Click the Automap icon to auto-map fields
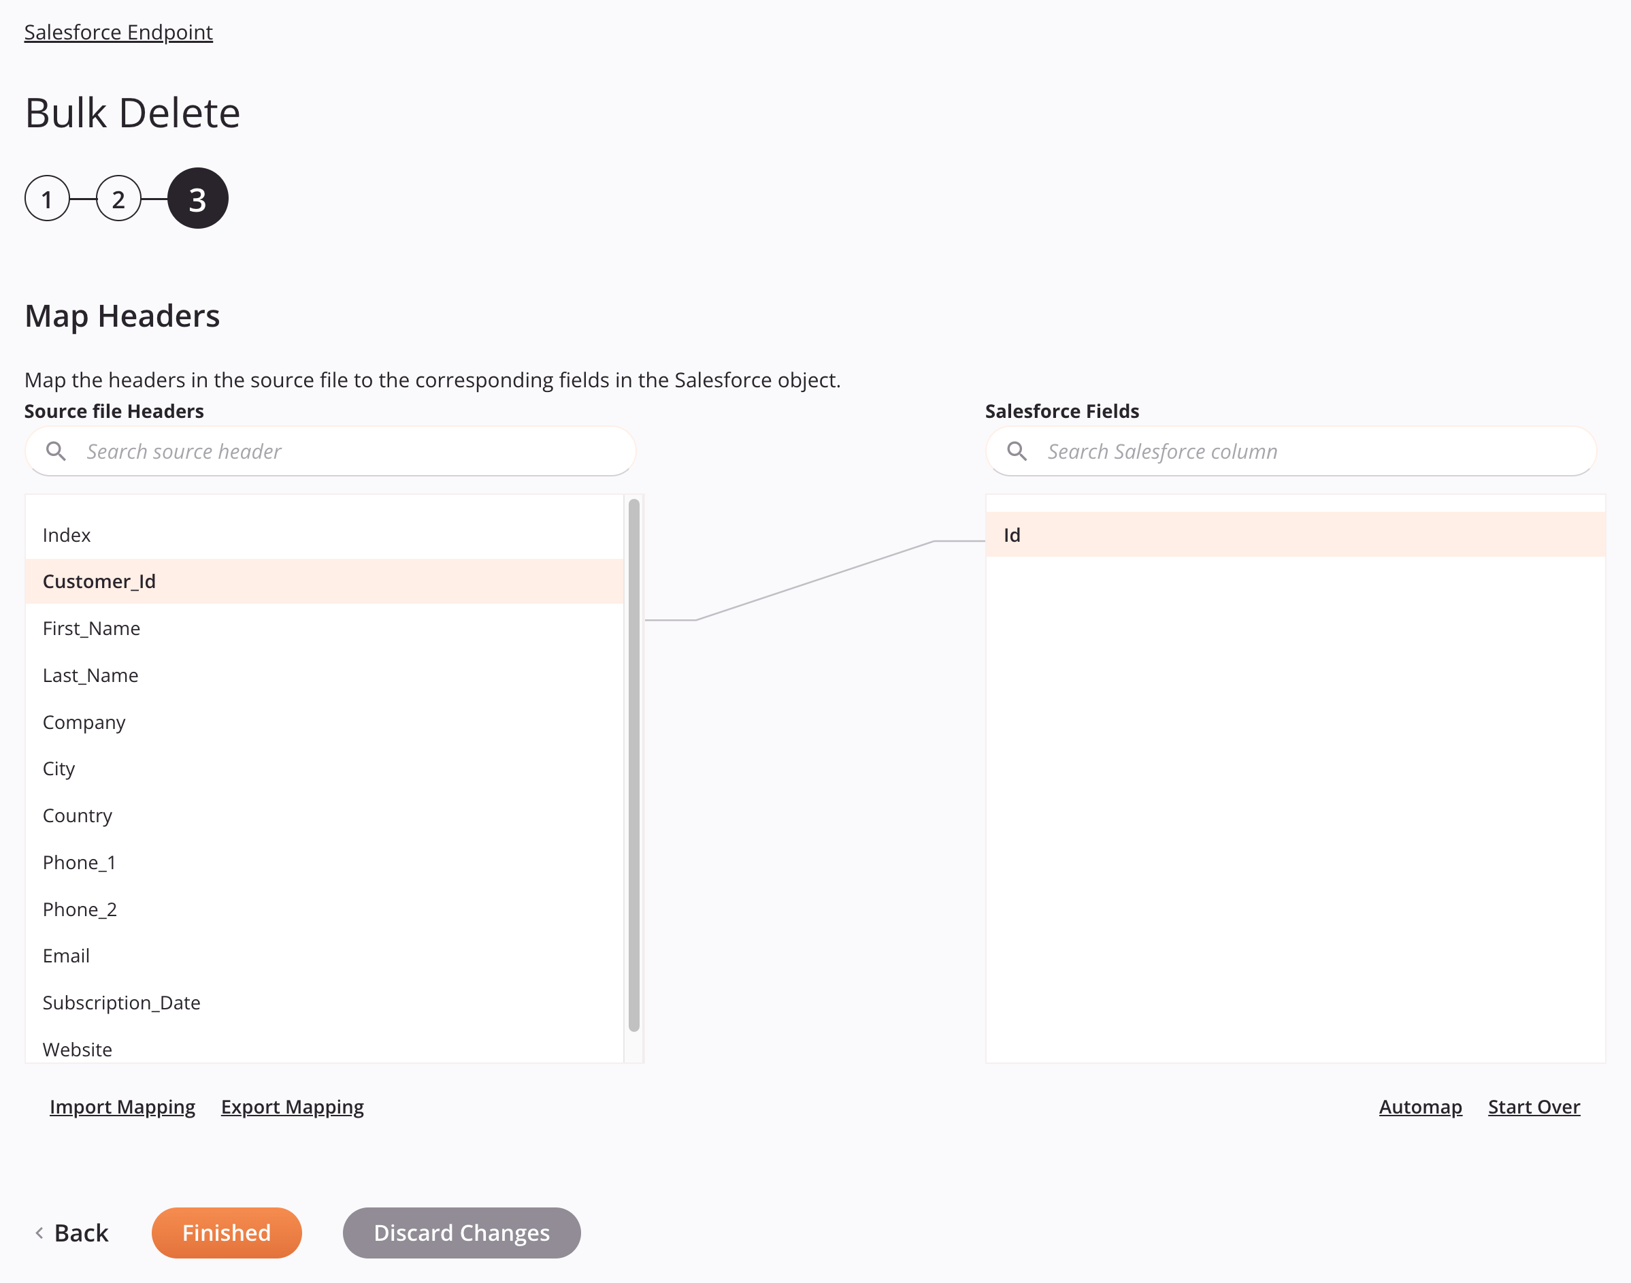The height and width of the screenshot is (1283, 1631). coord(1419,1107)
